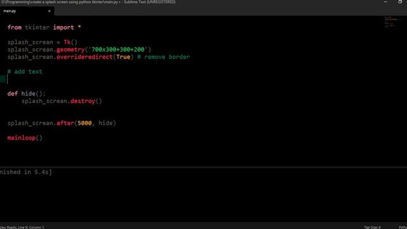
Task: Close main.py using its unsaved dot
Action: tap(50, 11)
